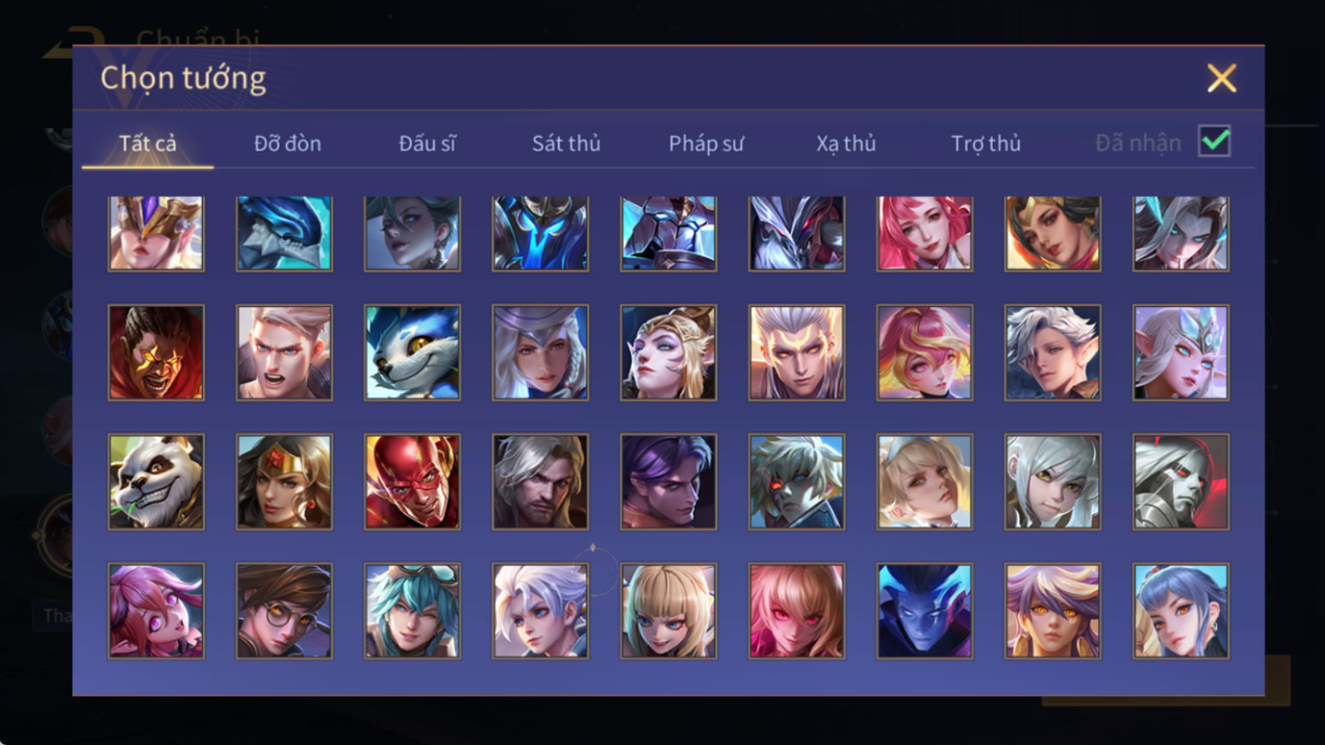Viewport: 1325px width, 745px height.
Task: Choose the red-masked demon hero portrait
Action: tap(156, 352)
